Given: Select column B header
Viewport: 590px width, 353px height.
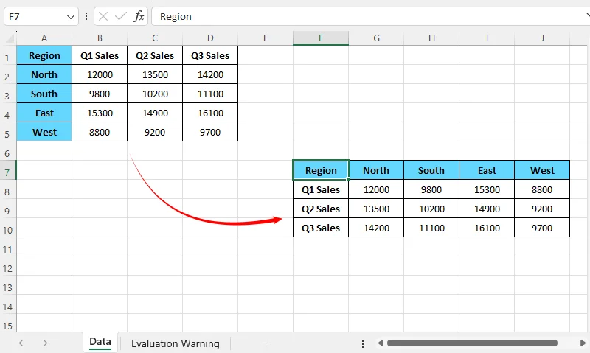Looking at the screenshot, I should [100, 38].
